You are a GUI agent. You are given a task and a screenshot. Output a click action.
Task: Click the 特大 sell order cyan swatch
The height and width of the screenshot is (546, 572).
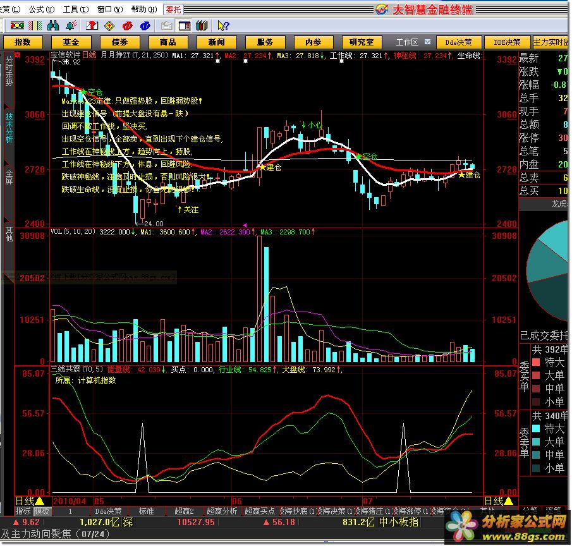(536, 428)
